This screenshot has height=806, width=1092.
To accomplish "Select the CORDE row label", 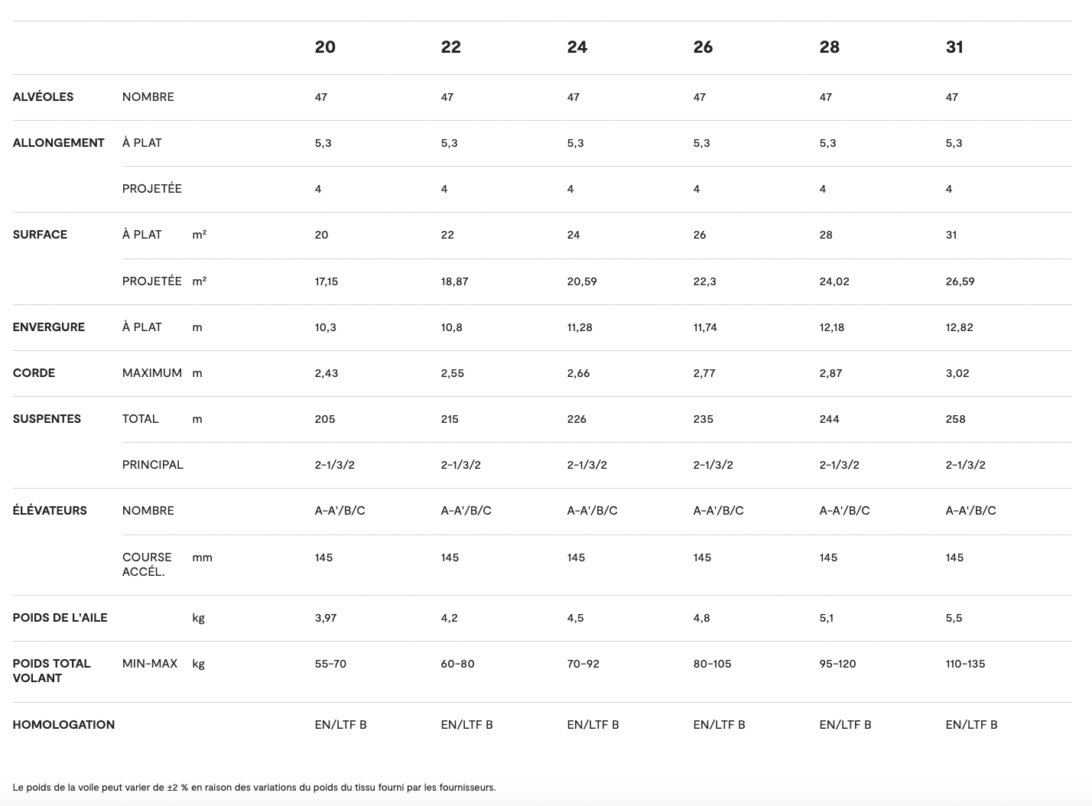I will (x=34, y=373).
